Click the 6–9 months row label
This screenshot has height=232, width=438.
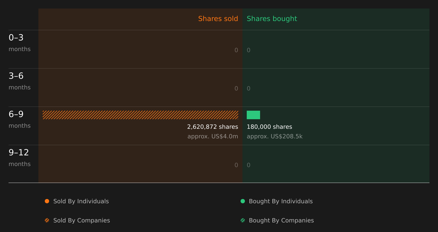coord(19,119)
